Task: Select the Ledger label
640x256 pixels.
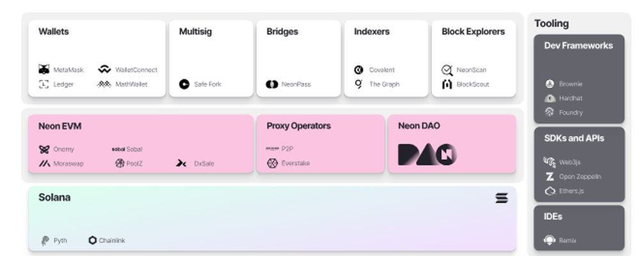Action: click(63, 84)
